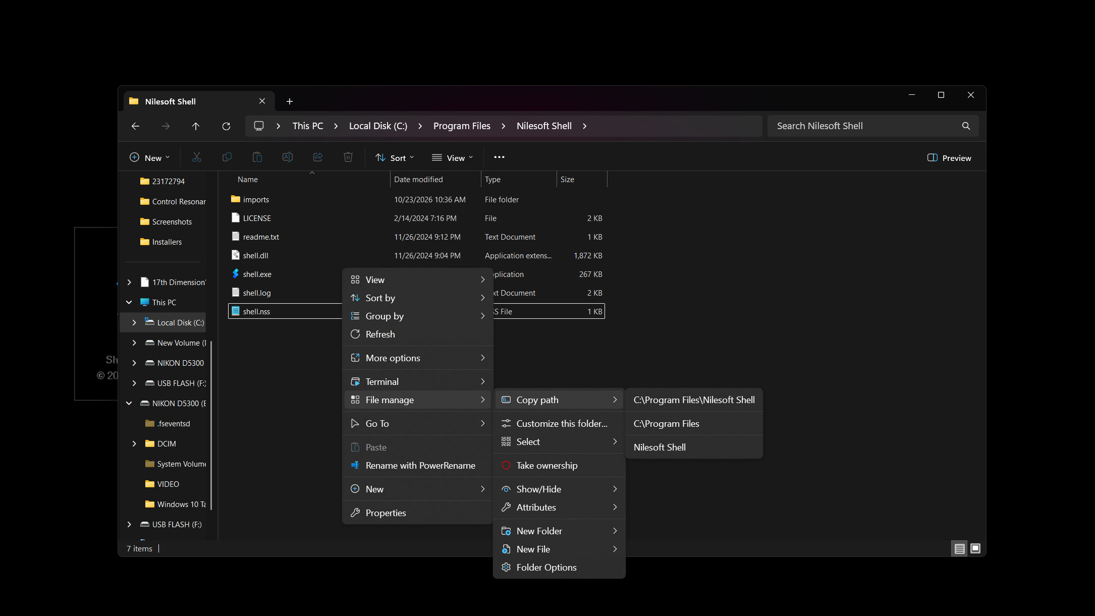The height and width of the screenshot is (616, 1095).
Task: Click Program Files breadcrumb in address bar
Action: tap(462, 126)
